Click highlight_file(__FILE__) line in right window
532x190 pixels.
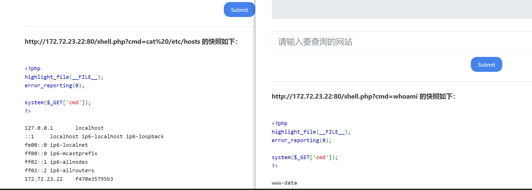click(311, 132)
